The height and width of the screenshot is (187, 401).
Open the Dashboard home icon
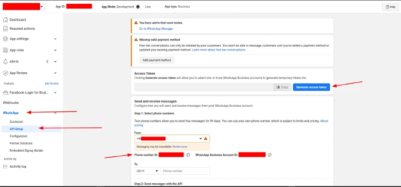click(5, 20)
